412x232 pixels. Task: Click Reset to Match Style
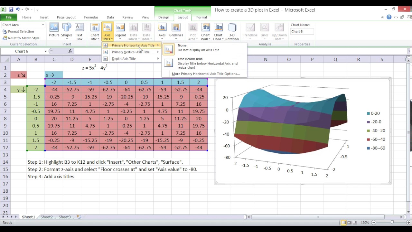tap(21, 38)
